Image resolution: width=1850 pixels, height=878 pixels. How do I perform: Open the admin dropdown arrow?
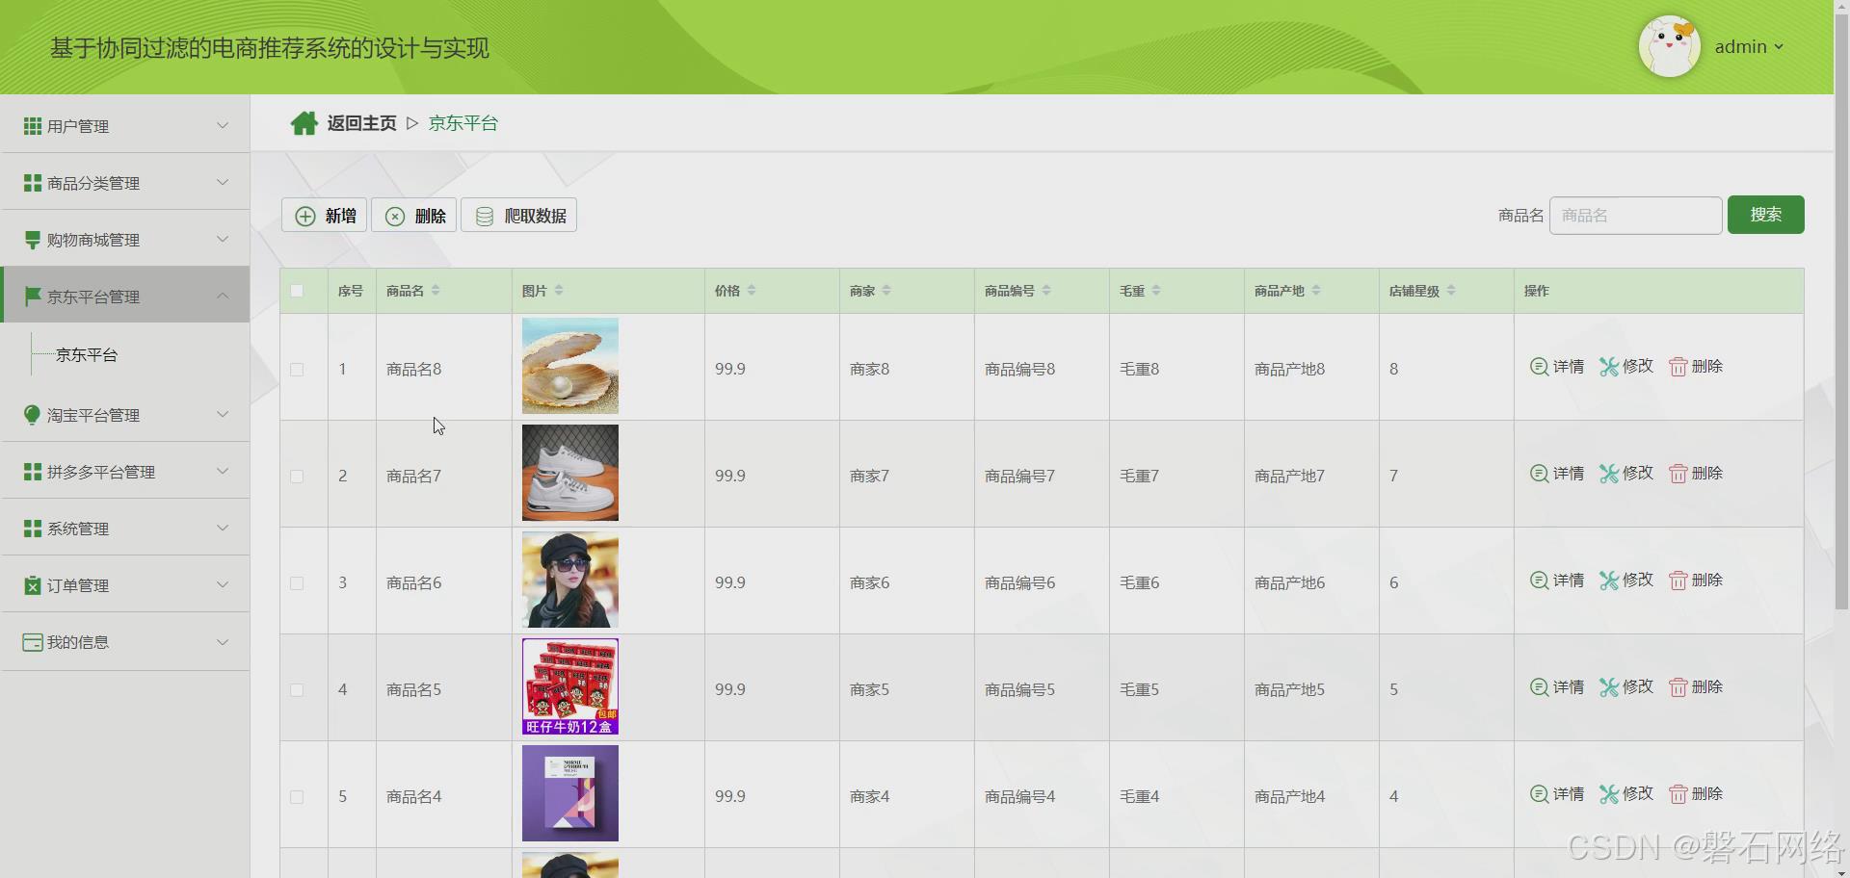(x=1779, y=46)
